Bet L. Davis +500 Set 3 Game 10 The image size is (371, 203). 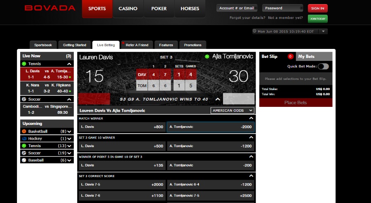pos(122,146)
